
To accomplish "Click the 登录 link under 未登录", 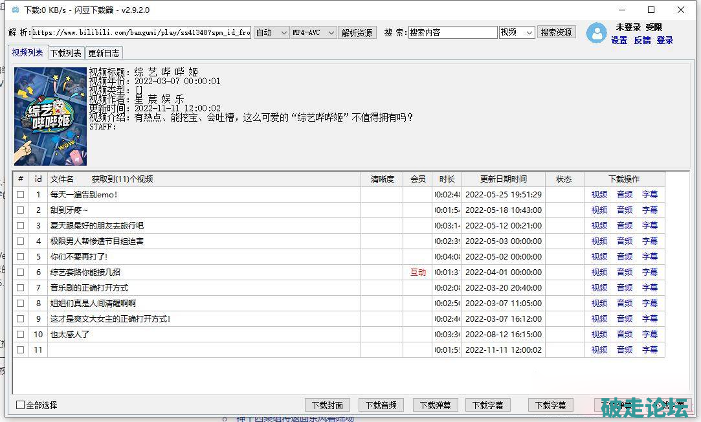I will 665,40.
